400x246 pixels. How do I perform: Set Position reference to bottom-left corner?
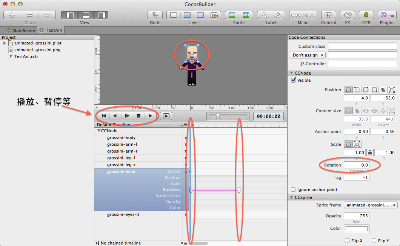pyautogui.click(x=348, y=90)
